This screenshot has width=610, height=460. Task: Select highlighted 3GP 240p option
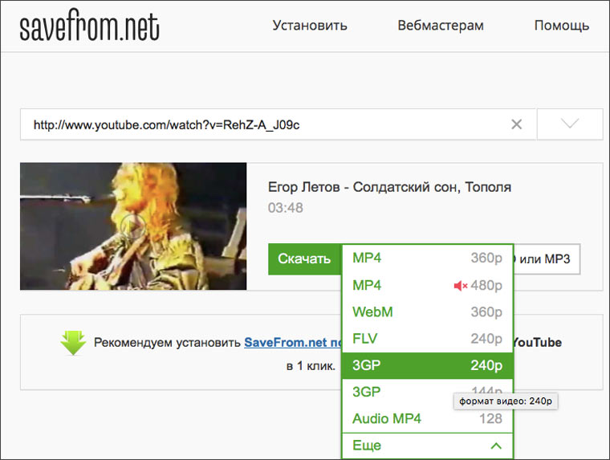click(427, 366)
